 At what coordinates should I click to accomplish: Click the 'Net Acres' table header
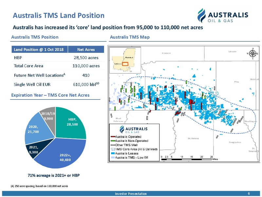pos(86,50)
